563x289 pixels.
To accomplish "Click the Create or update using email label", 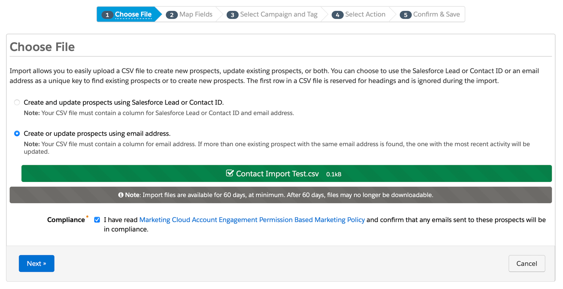I will [x=97, y=134].
